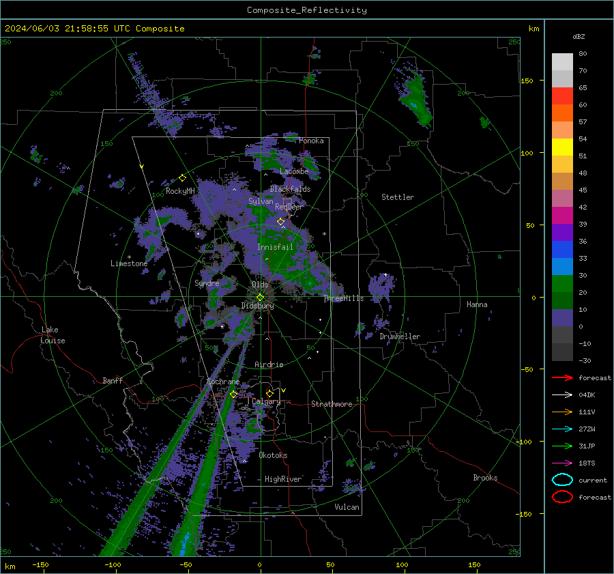614x574 pixels.
Task: Click the Brooks town label
Action: pyautogui.click(x=485, y=478)
